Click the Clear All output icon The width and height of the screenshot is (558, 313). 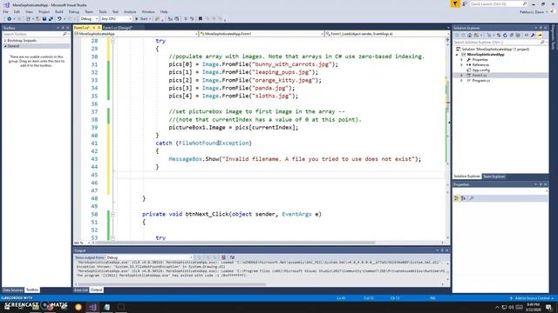click(224, 257)
